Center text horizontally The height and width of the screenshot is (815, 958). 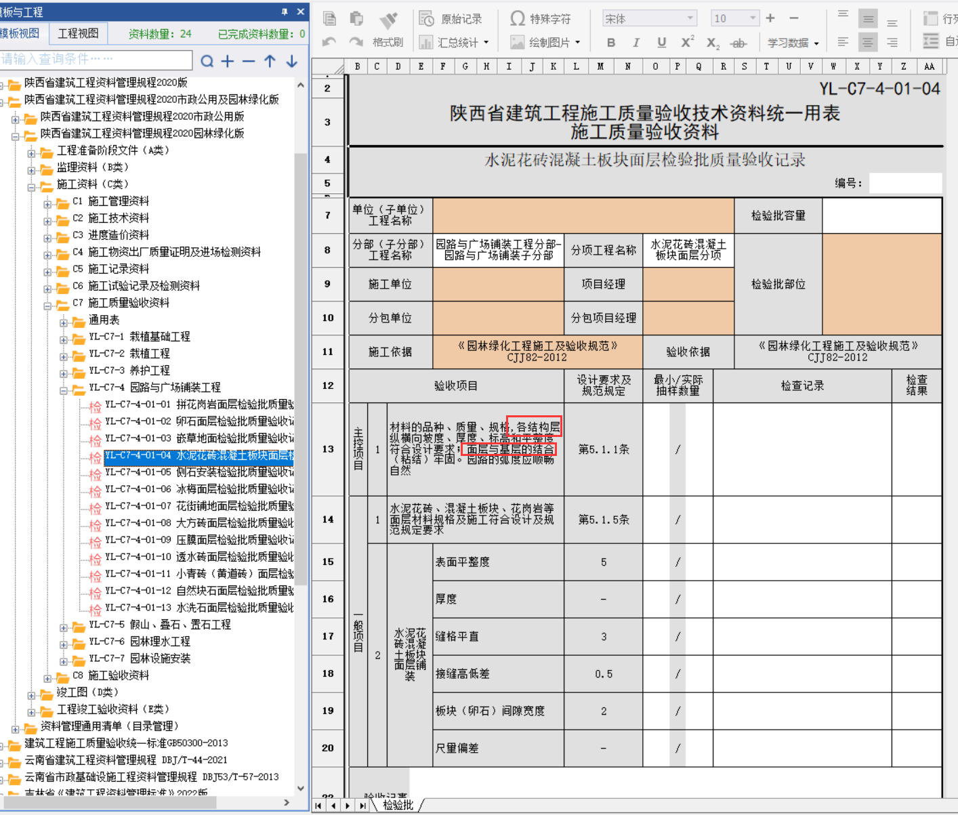(x=868, y=42)
